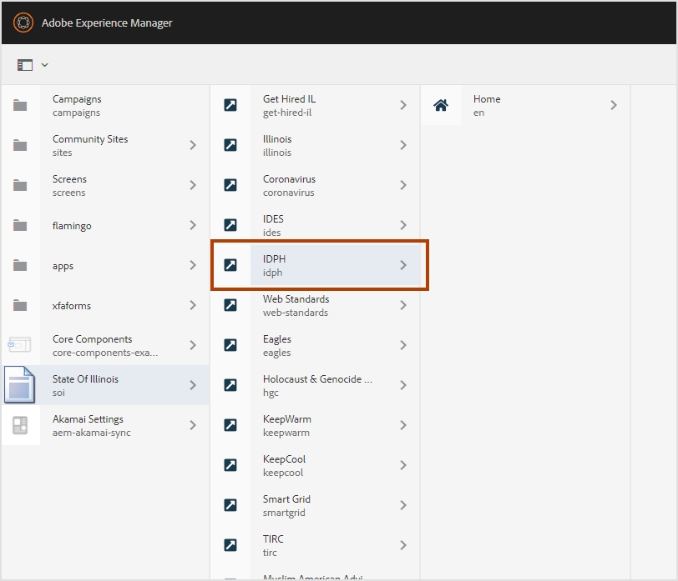This screenshot has height=581, width=678.
Task: Select the Core Components item label
Action: (92, 339)
